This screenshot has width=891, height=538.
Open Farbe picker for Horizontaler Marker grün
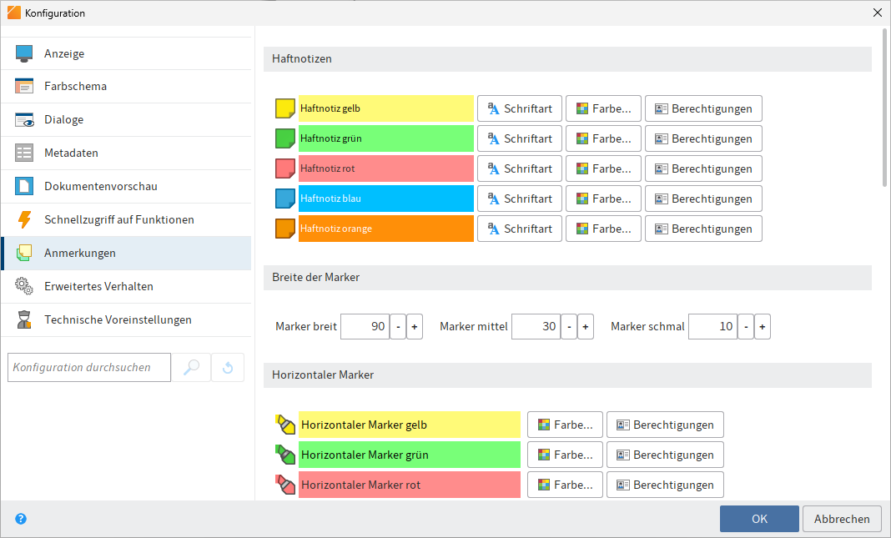click(565, 455)
